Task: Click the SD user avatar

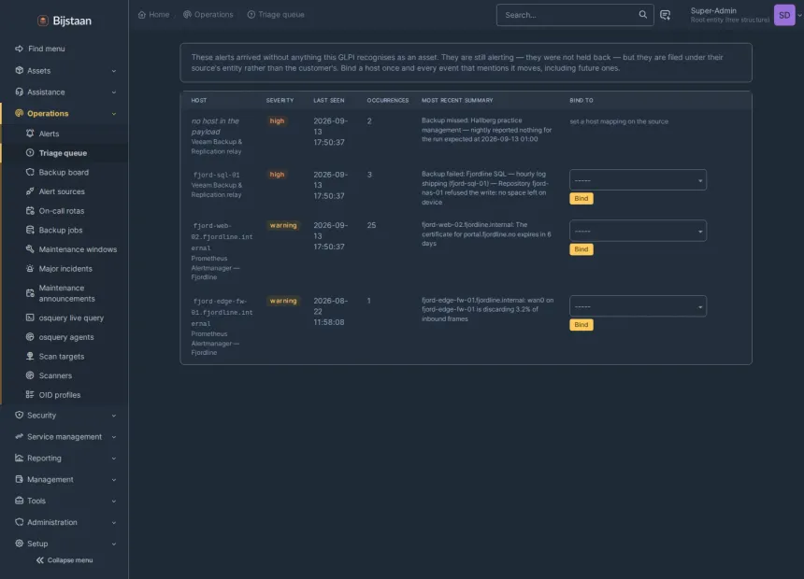Action: (x=784, y=15)
